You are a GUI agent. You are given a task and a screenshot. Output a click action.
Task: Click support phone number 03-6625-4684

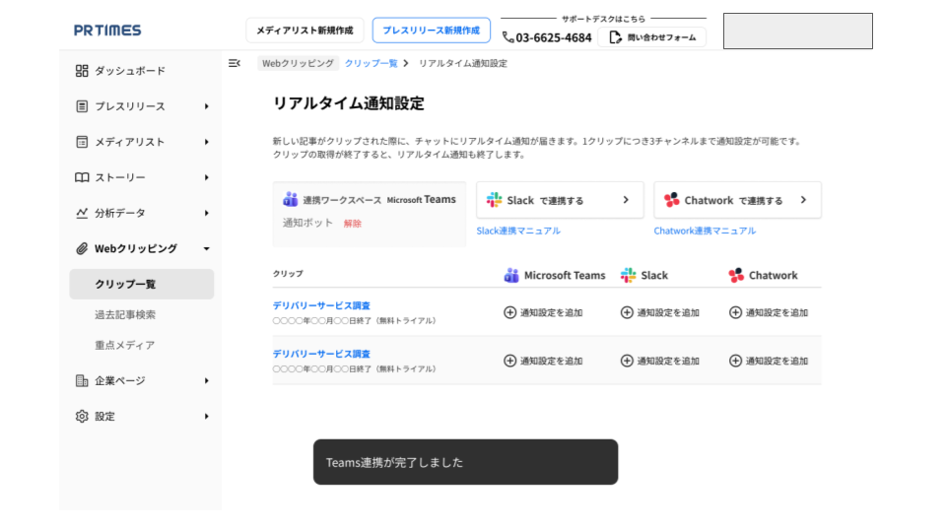pos(553,37)
